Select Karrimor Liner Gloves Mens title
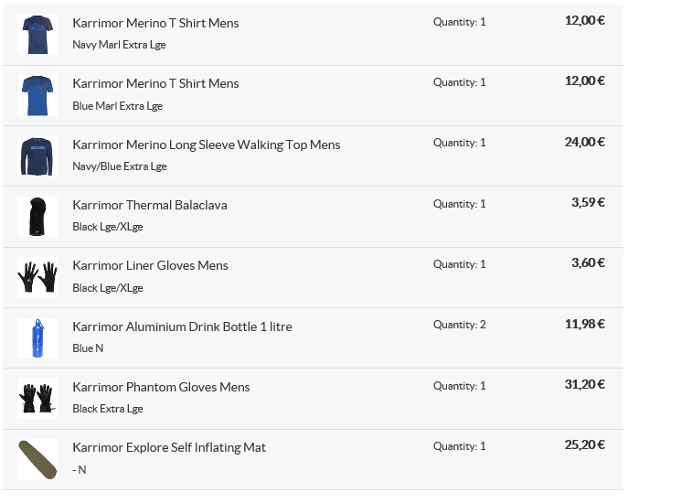Viewport: 681px width, 503px height. point(150,265)
